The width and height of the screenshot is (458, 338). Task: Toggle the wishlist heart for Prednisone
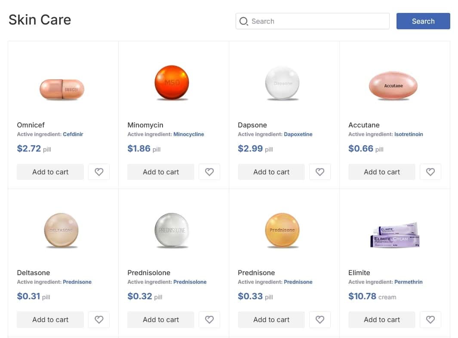pyautogui.click(x=320, y=319)
